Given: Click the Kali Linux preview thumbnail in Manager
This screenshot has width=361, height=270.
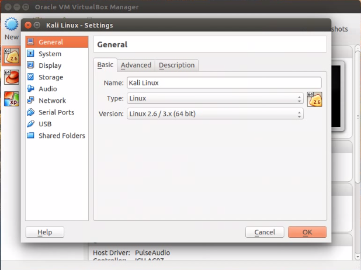Looking at the screenshot, I should (338, 96).
